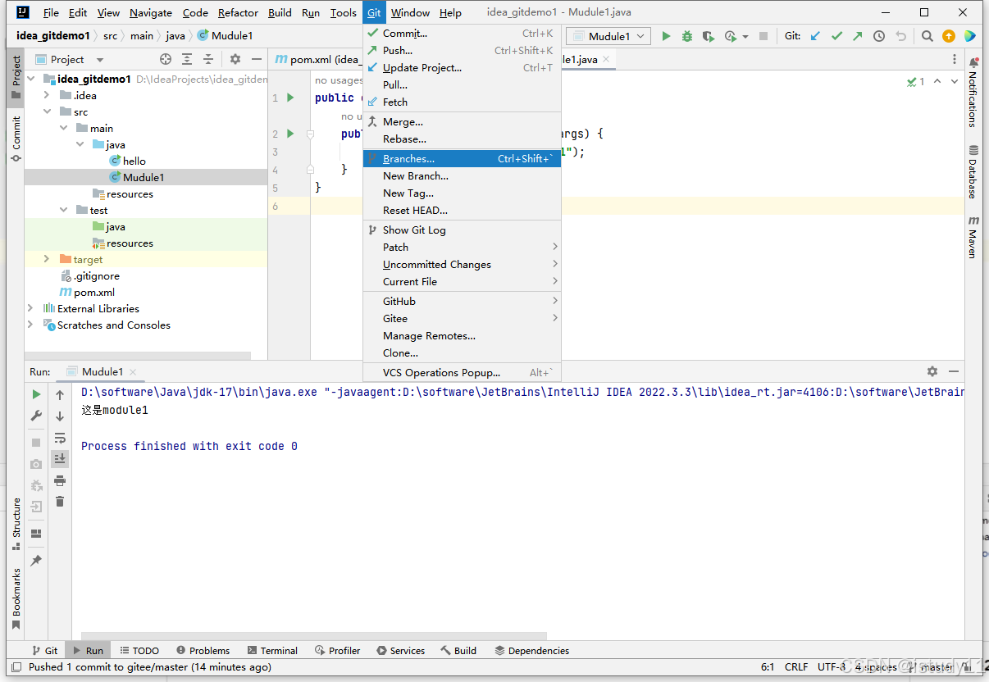Run with coverage from the top toolbar
The width and height of the screenshot is (989, 682).
(x=709, y=36)
